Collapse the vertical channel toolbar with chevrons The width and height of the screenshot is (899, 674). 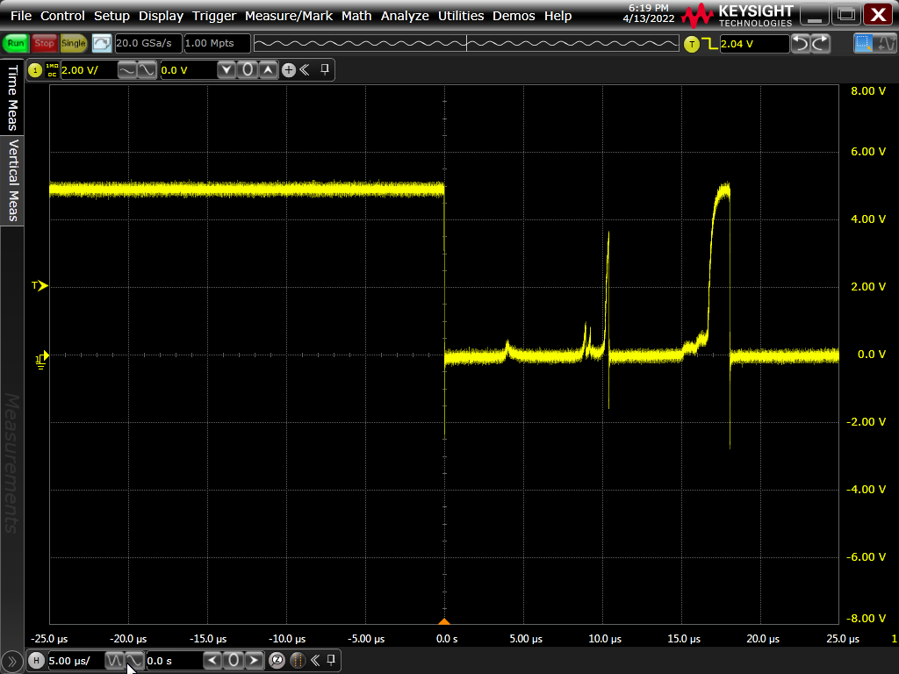[x=306, y=70]
